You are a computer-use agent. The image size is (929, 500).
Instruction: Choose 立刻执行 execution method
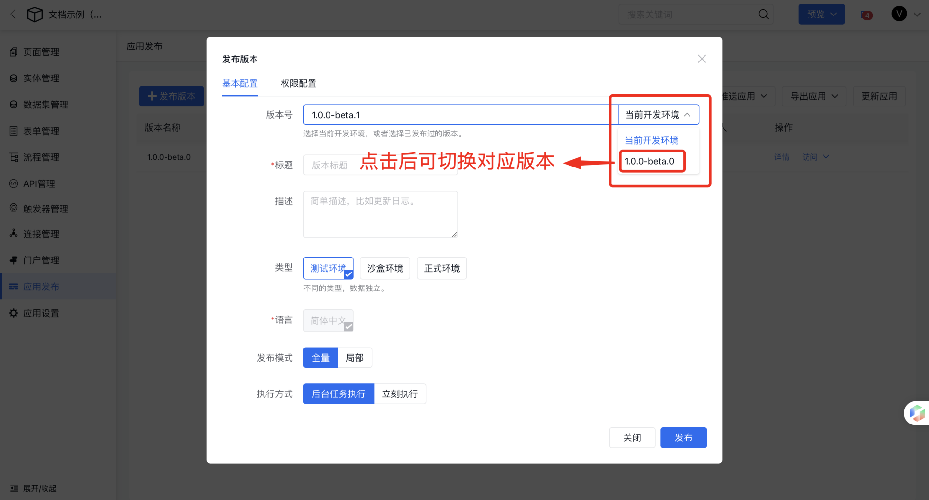[400, 394]
